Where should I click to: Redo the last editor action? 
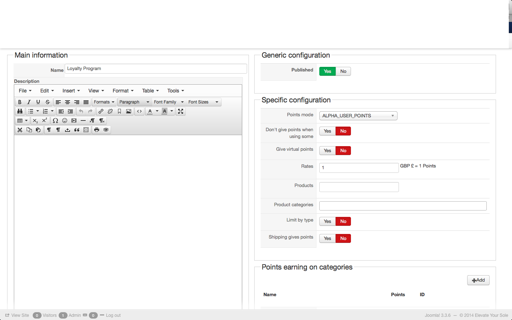coord(90,111)
